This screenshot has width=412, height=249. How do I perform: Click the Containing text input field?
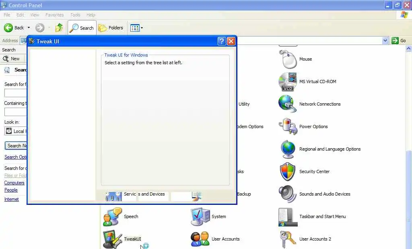click(16, 112)
